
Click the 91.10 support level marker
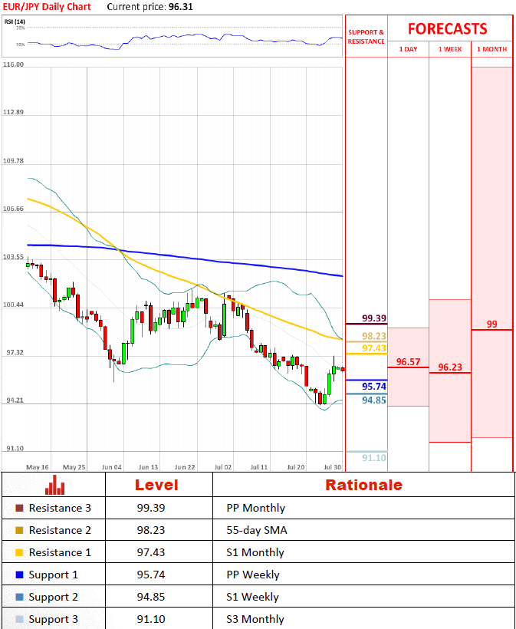click(x=373, y=457)
